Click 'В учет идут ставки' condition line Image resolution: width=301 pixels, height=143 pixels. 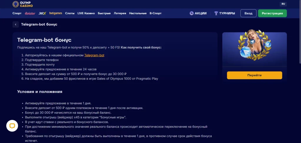coord(67,122)
